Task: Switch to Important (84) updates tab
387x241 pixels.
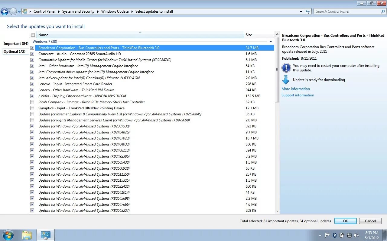Action: coord(16,44)
